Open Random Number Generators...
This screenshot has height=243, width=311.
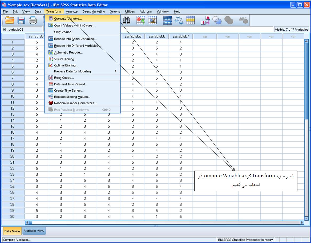(x=82, y=103)
